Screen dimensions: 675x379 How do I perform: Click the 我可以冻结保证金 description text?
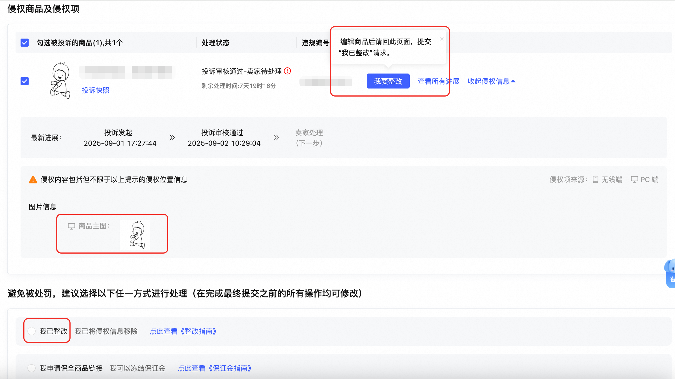(x=137, y=368)
